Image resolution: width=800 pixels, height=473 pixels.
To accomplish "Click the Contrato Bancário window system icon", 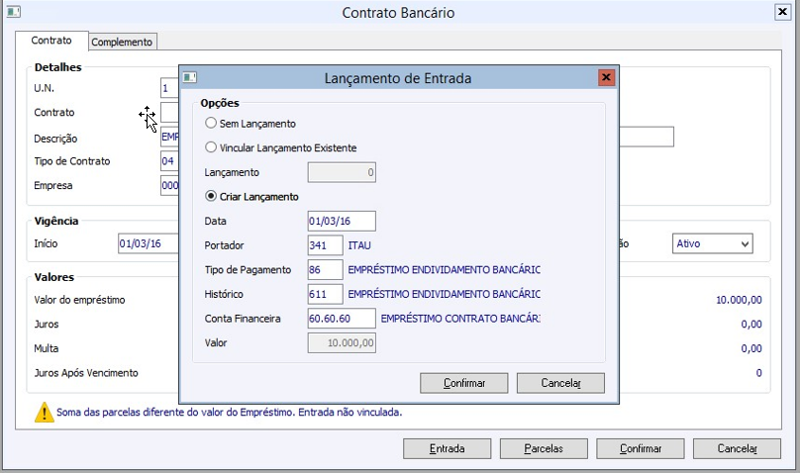I will click(x=14, y=13).
